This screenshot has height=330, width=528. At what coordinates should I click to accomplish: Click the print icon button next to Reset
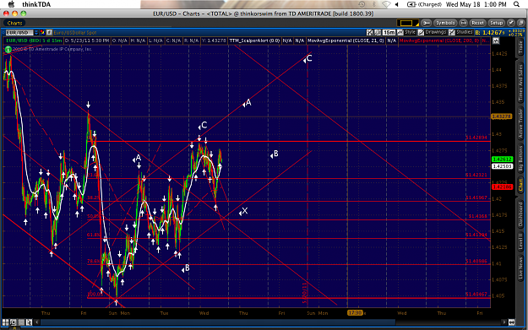[x=463, y=23]
